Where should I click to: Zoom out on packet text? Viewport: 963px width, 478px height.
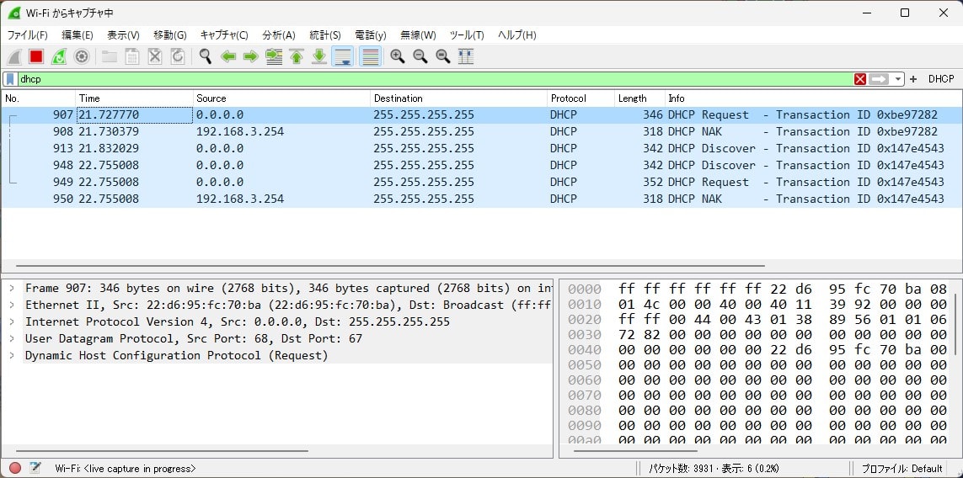420,57
